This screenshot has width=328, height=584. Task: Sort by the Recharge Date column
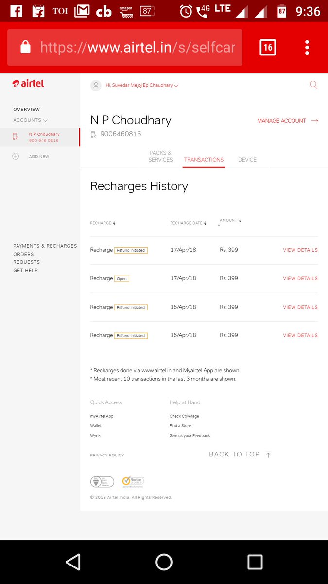click(x=188, y=223)
